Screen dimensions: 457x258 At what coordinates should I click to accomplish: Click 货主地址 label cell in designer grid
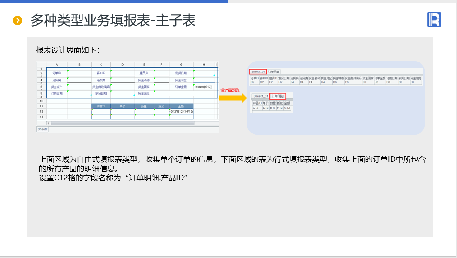[144, 93]
